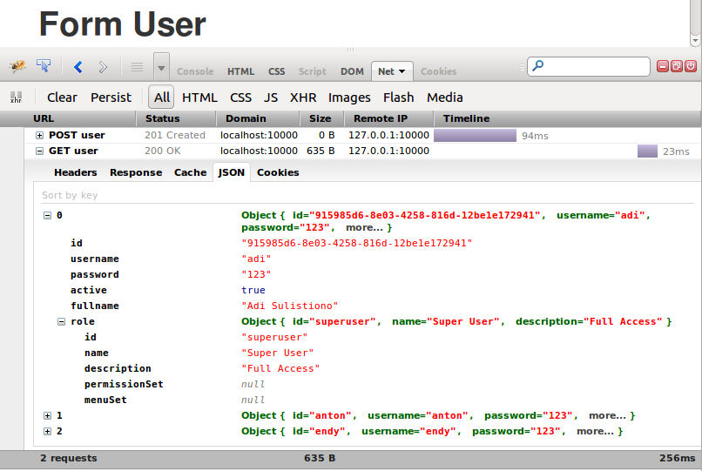The height and width of the screenshot is (471, 702).
Task: Click the detach Firebug window icon
Action: (676, 66)
